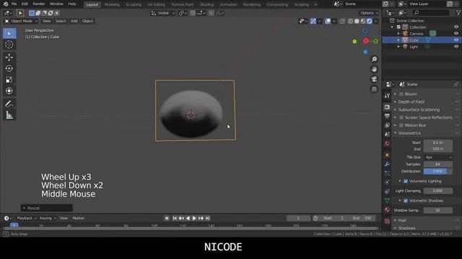Expand the Hair panel
462x259 pixels.
click(402, 220)
